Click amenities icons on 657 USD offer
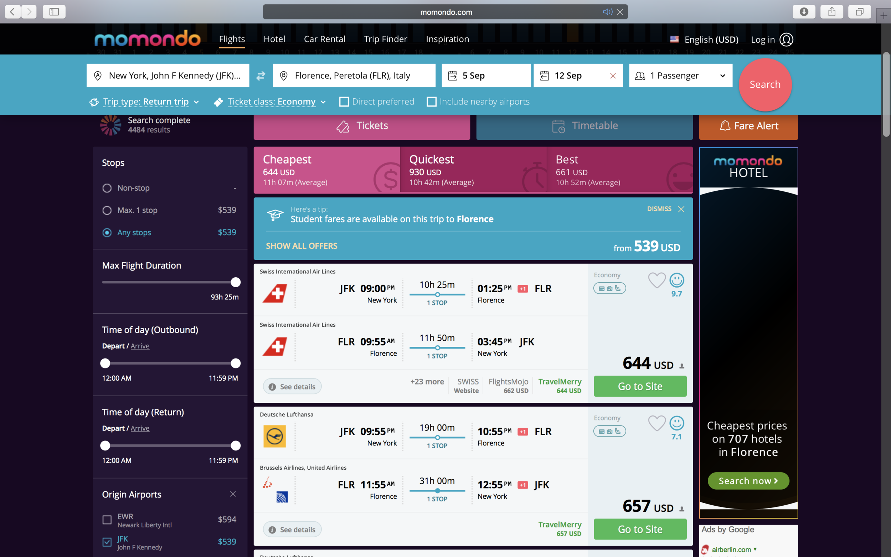Viewport: 891px width, 557px height. (609, 431)
